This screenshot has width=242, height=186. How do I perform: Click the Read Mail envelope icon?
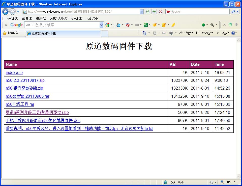pyautogui.click(x=164, y=33)
